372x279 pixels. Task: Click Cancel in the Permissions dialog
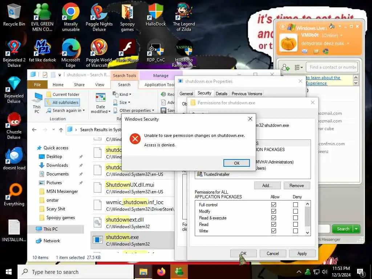273,253
